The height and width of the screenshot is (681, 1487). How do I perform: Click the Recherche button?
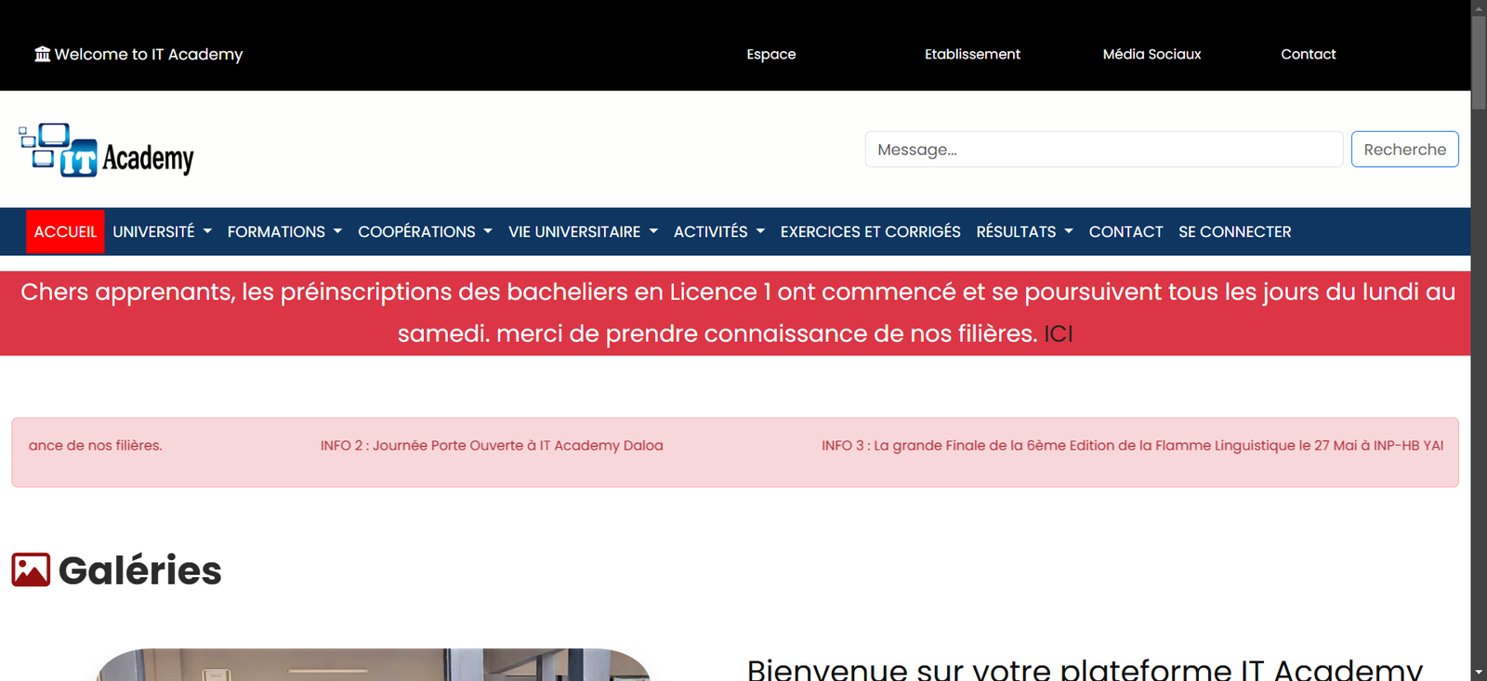tap(1404, 150)
